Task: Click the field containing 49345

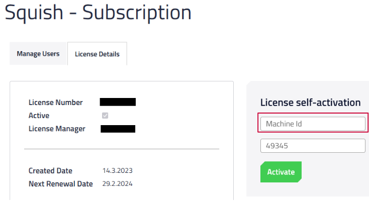Action: 313,146
